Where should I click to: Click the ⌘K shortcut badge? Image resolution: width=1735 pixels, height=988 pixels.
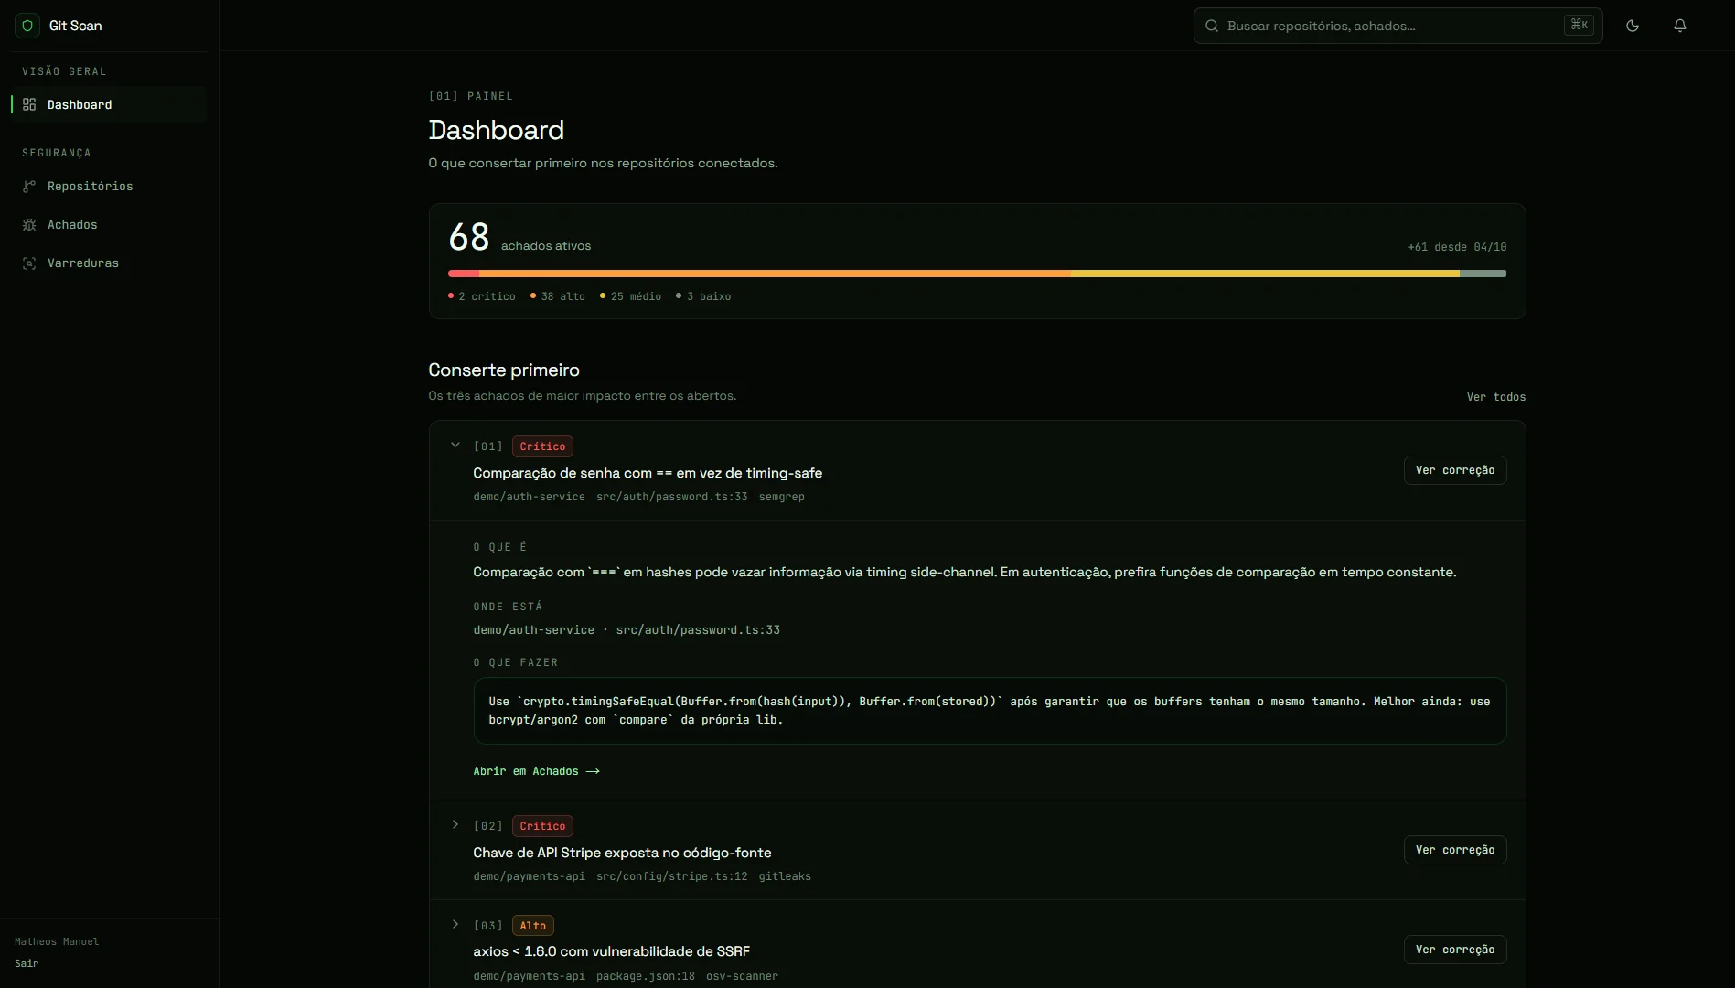tap(1579, 25)
